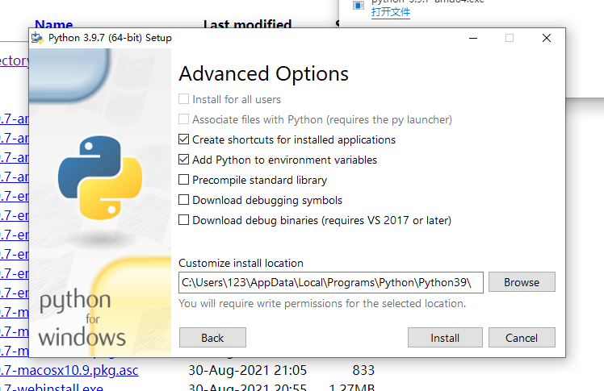Click the Python installer icon in title bar
This screenshot has width=604, height=391.
tap(37, 38)
